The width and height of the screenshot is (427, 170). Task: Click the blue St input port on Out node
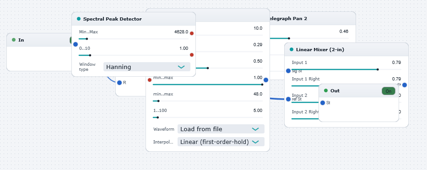coord(323,103)
